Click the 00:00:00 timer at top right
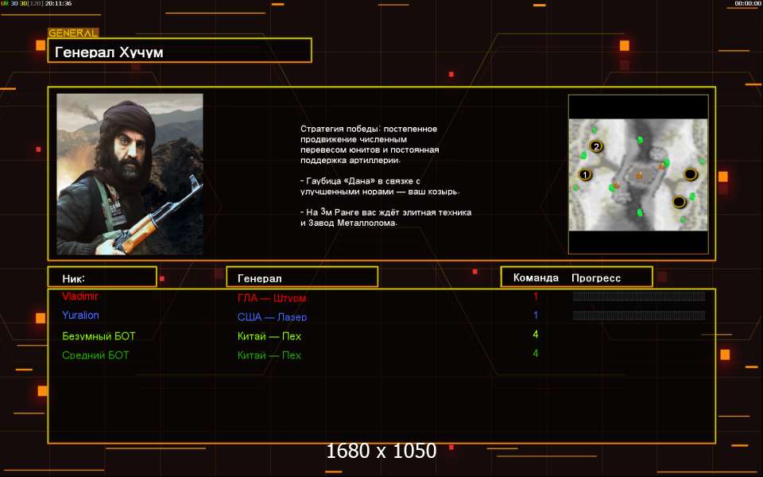 (x=748, y=3)
